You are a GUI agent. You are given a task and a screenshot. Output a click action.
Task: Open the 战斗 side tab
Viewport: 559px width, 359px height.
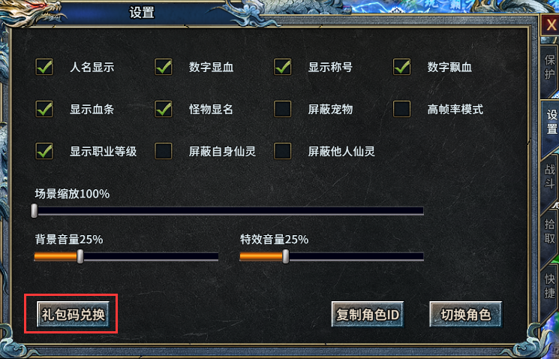pos(549,176)
